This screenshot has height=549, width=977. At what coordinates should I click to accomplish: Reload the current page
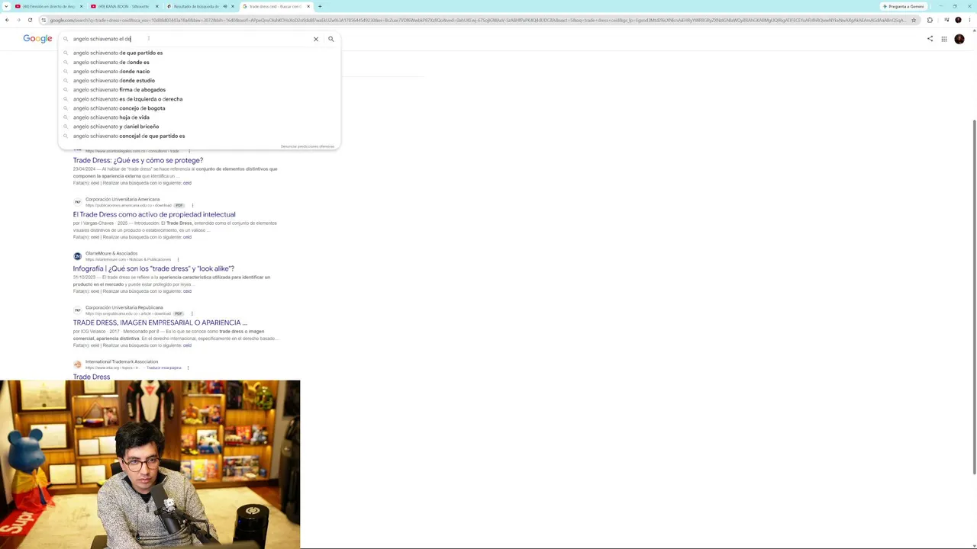click(x=30, y=20)
